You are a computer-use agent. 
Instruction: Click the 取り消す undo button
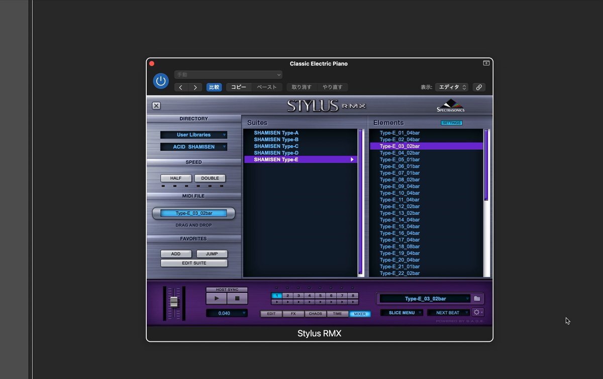[301, 87]
